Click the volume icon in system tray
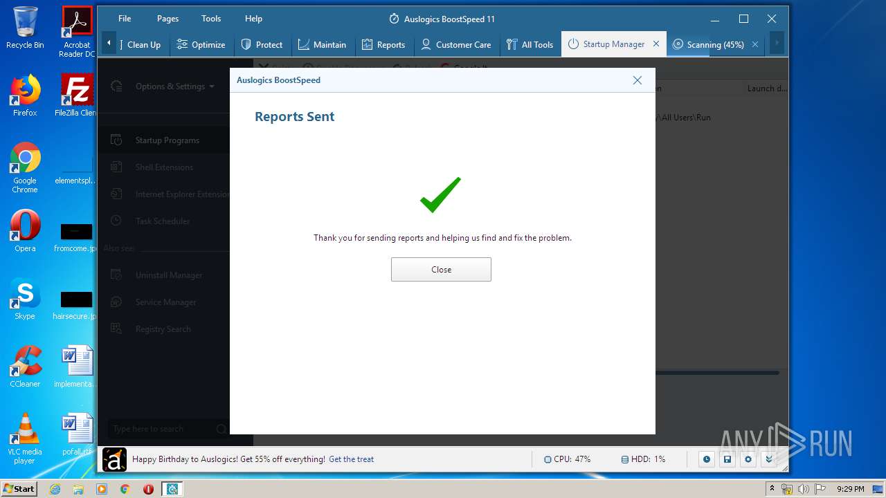Image resolution: width=886 pixels, height=498 pixels. click(x=803, y=489)
